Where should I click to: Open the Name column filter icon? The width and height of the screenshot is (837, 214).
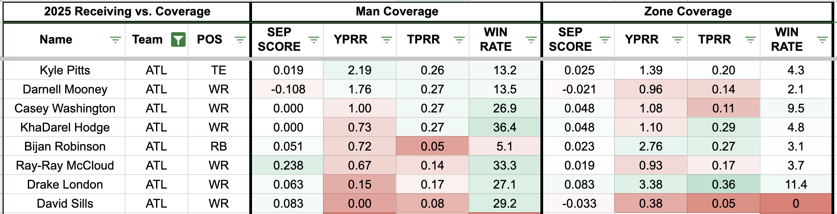coord(116,40)
